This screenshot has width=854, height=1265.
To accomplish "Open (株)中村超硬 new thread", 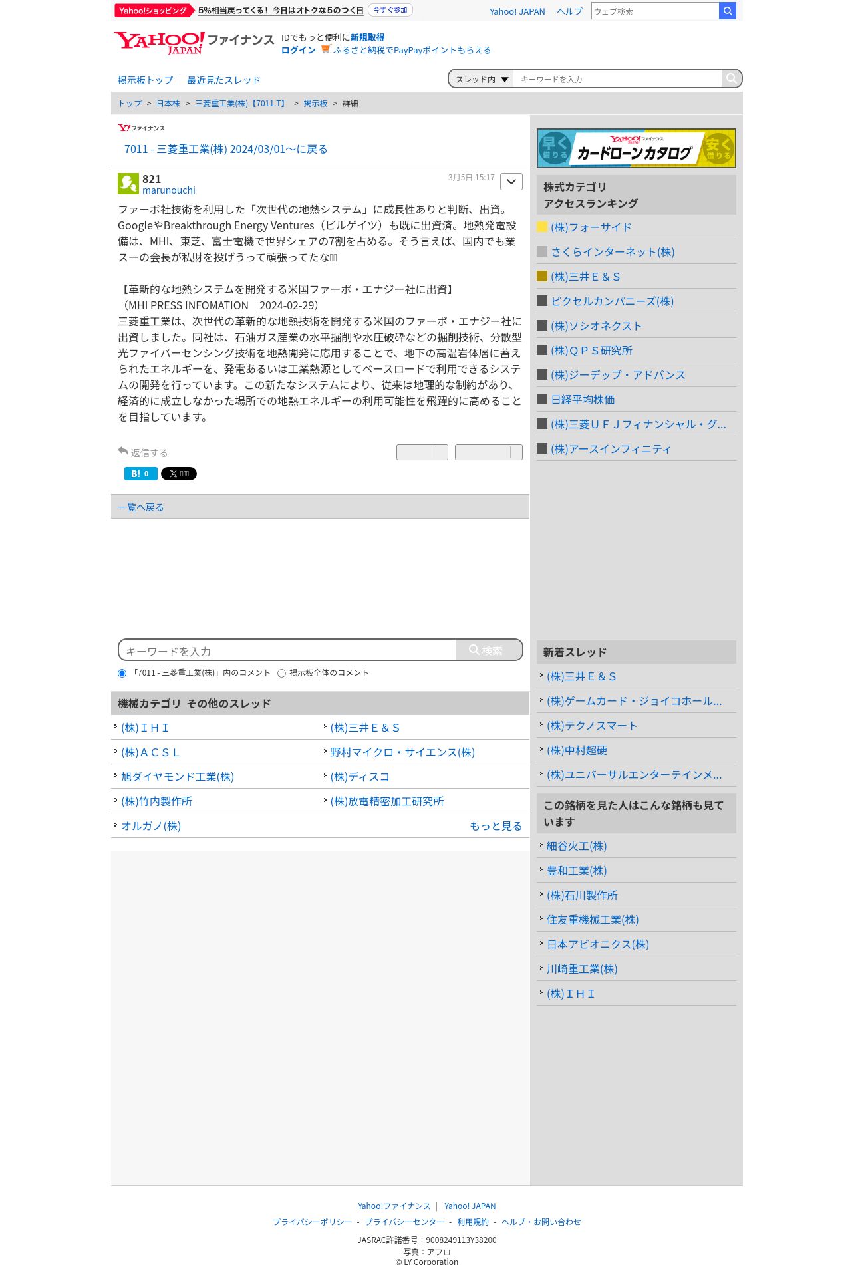I will pos(577,750).
